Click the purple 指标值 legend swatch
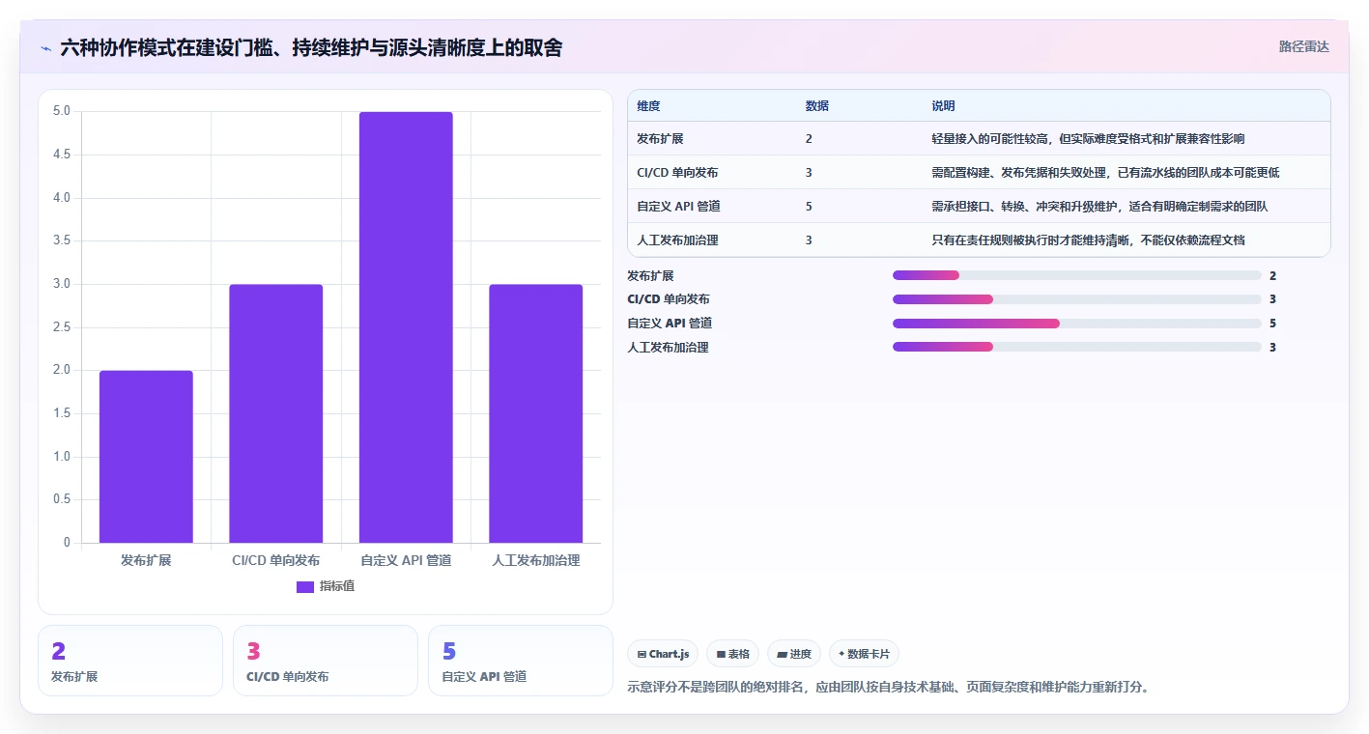 pos(305,586)
